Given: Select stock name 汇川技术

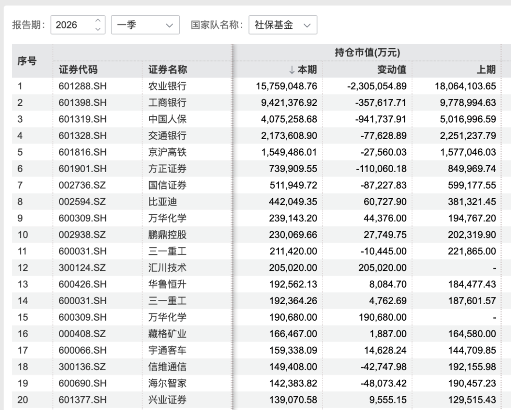Looking at the screenshot, I should pos(167,268).
